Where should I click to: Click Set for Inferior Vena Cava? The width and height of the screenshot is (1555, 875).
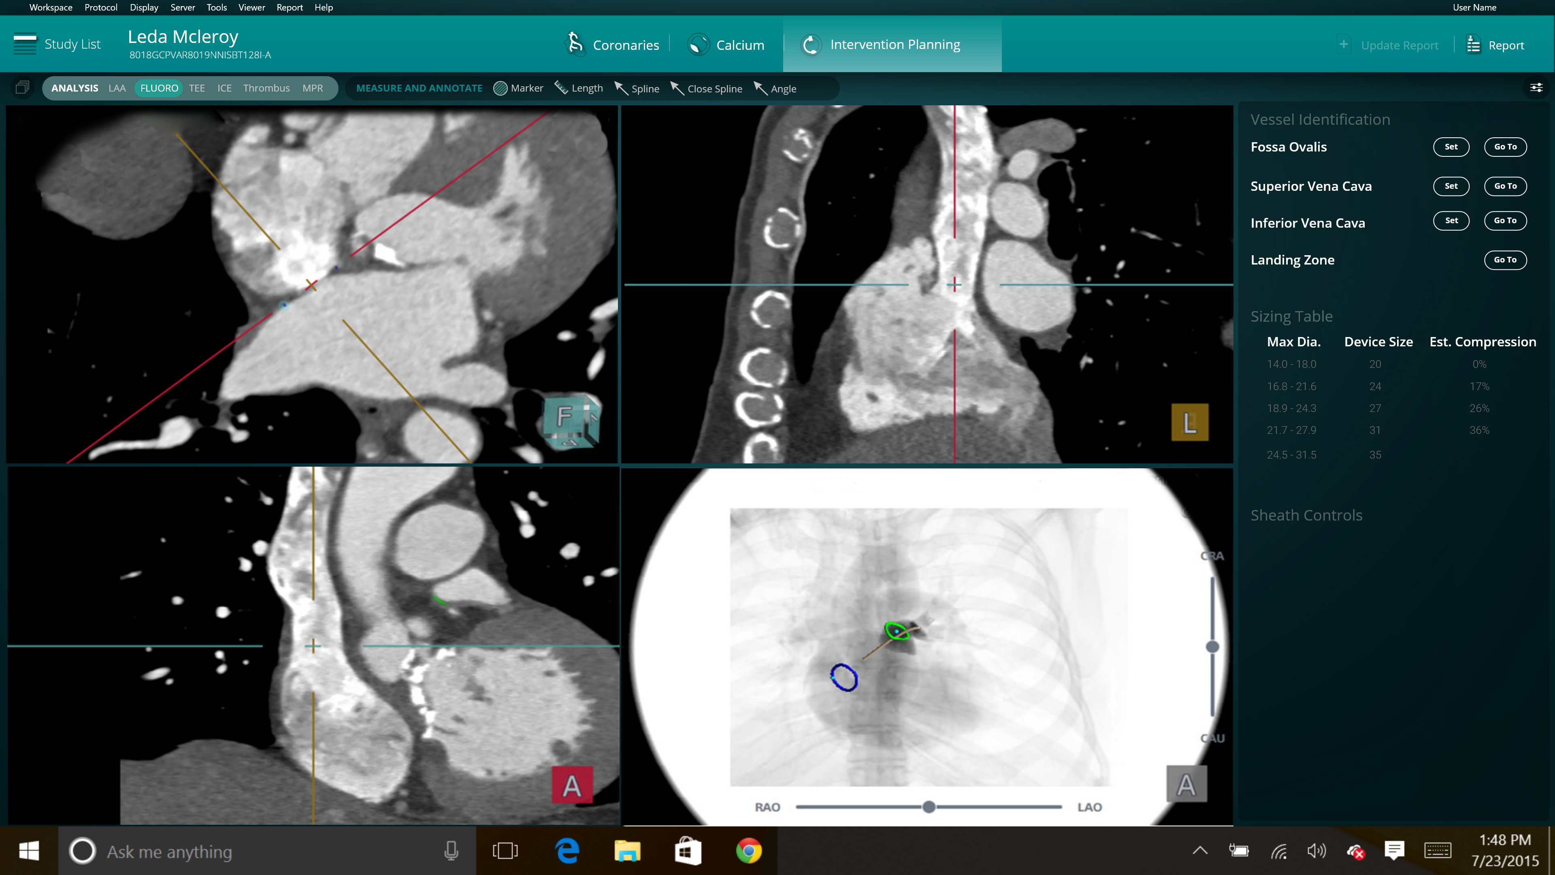click(x=1451, y=220)
